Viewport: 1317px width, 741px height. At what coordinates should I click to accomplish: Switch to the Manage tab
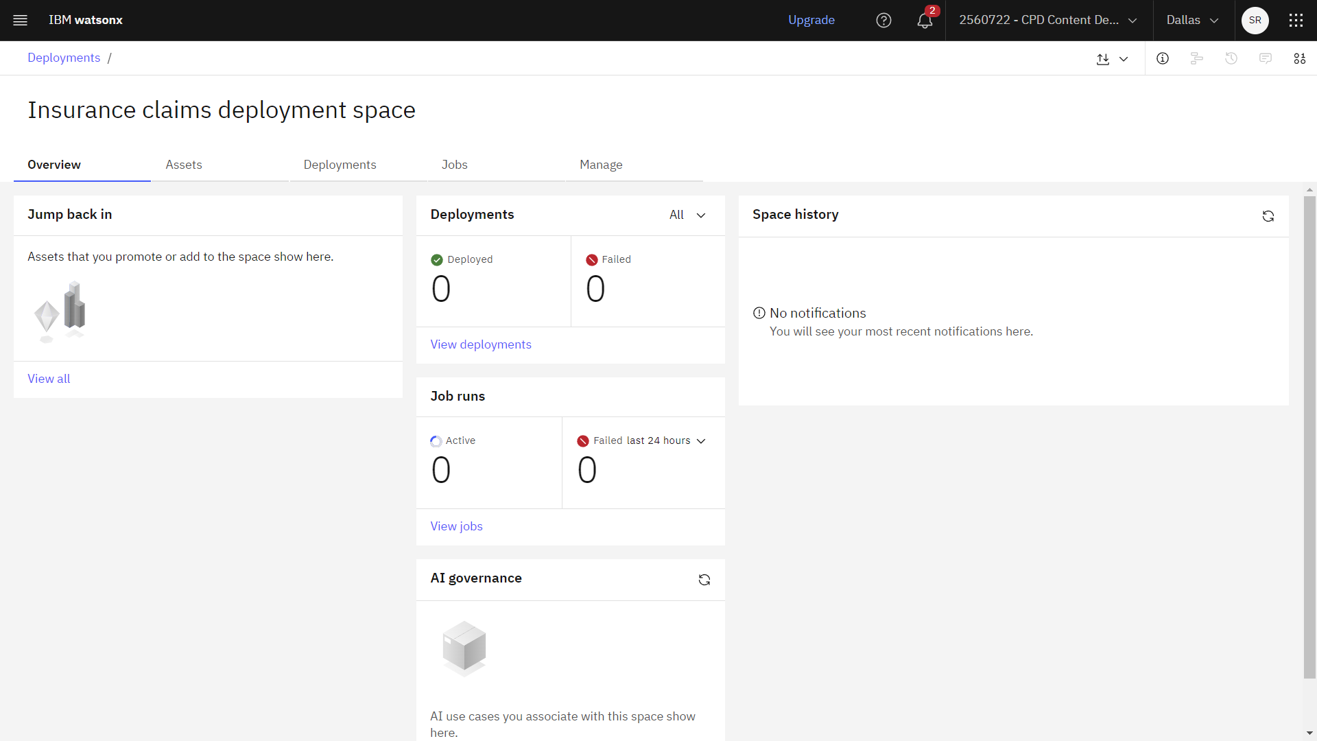(x=634, y=165)
